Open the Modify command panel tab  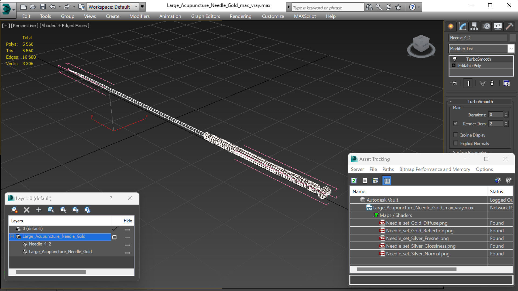coord(463,26)
